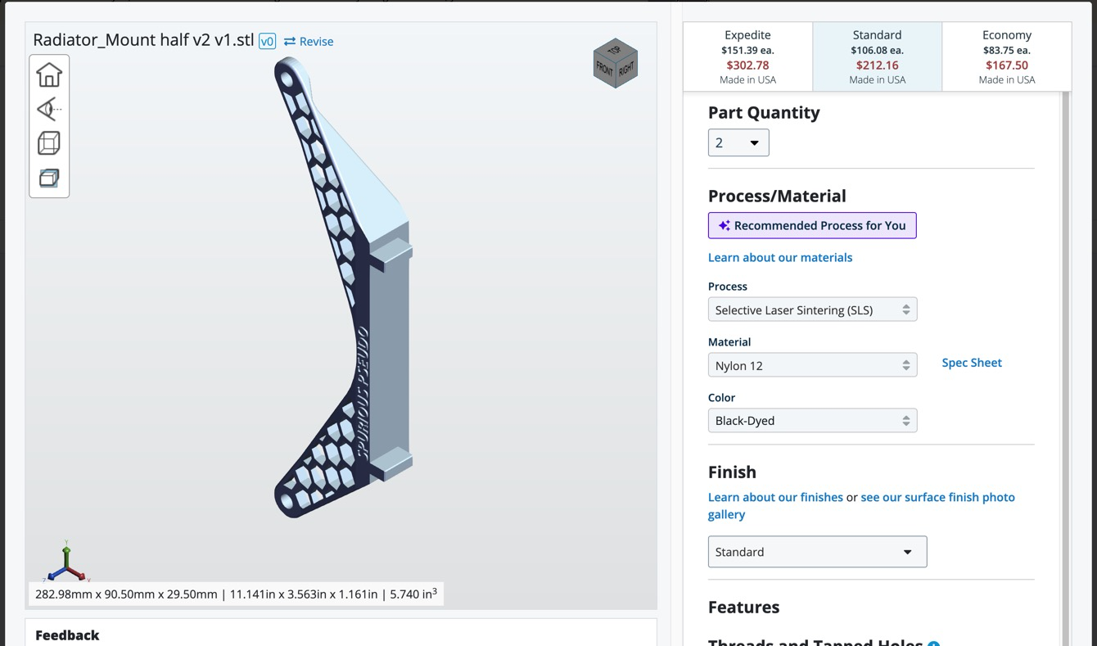
Task: Open the Color dropdown showing Black-Dyed
Action: (812, 420)
